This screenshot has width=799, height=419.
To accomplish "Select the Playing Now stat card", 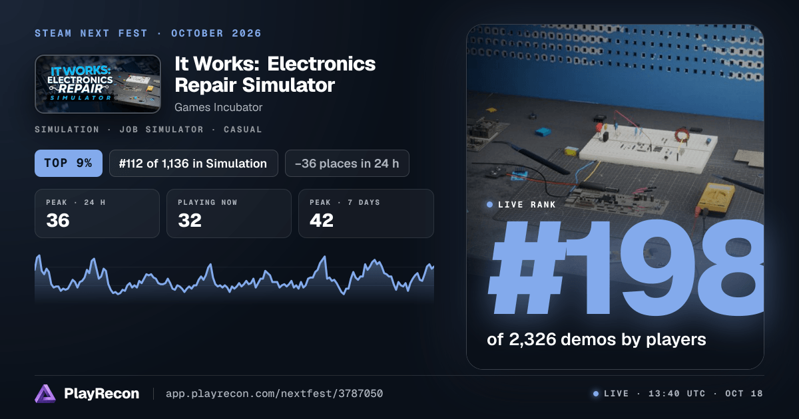I will 229,213.
